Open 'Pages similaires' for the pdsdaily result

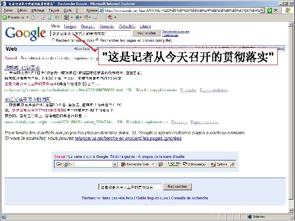coord(204,122)
